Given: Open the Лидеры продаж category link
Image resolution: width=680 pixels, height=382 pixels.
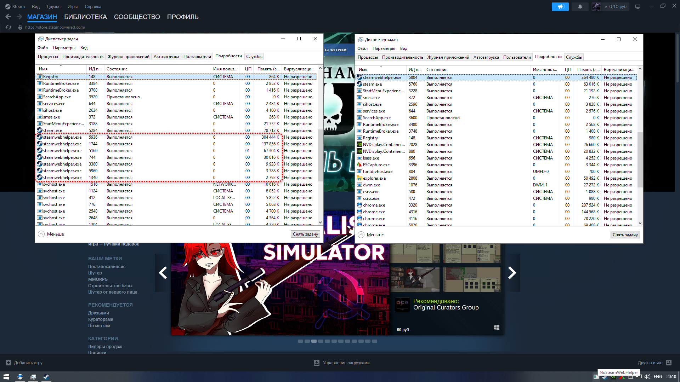Looking at the screenshot, I should click(x=105, y=347).
